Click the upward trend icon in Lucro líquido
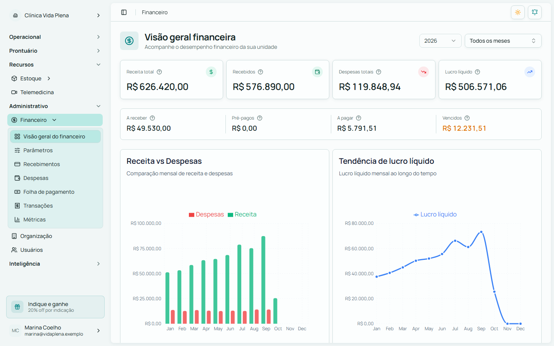 click(530, 72)
